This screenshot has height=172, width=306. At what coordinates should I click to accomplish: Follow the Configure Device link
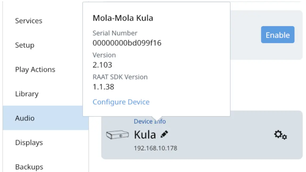pyautogui.click(x=121, y=102)
